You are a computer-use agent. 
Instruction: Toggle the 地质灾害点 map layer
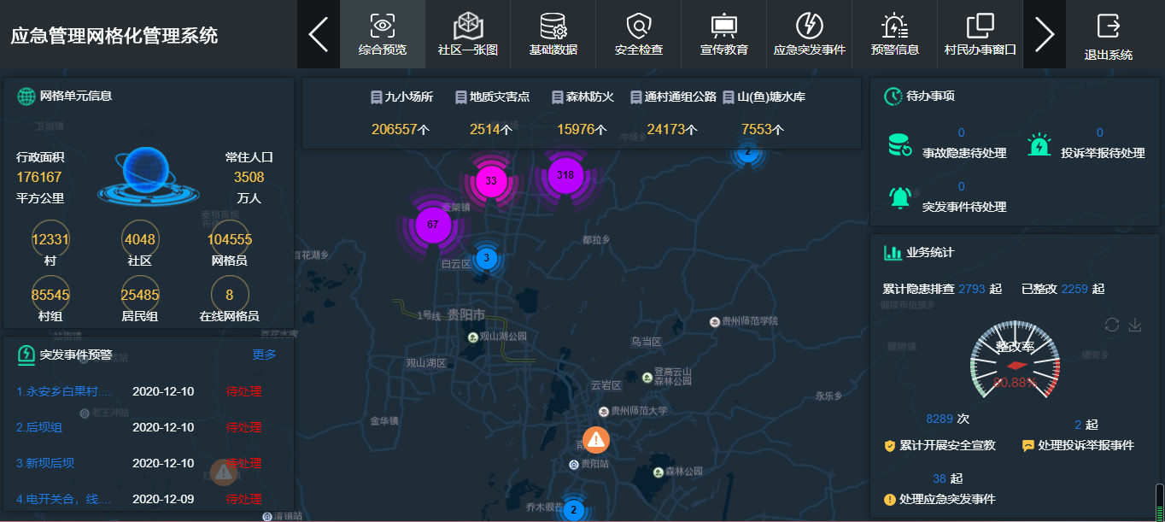tap(492, 97)
